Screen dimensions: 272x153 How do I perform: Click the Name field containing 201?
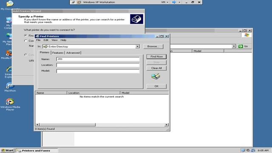pyautogui.click(x=98, y=59)
